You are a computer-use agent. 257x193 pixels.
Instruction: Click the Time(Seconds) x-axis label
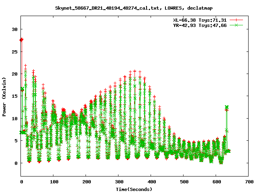click(134, 189)
